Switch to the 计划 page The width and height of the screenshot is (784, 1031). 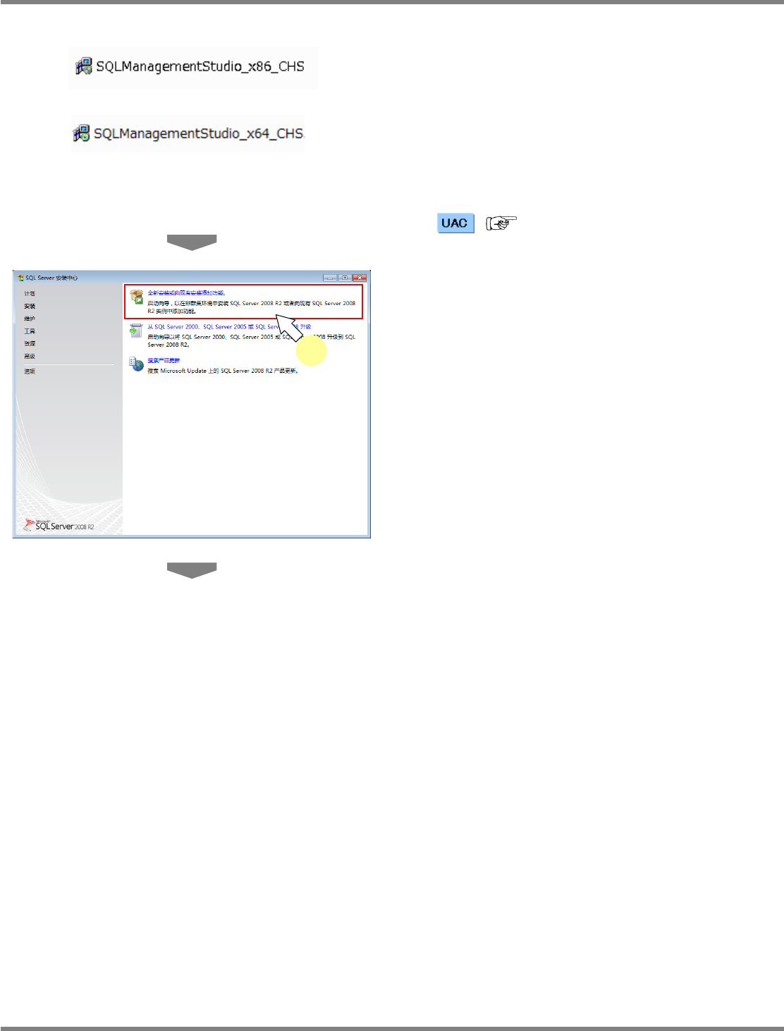(x=30, y=293)
